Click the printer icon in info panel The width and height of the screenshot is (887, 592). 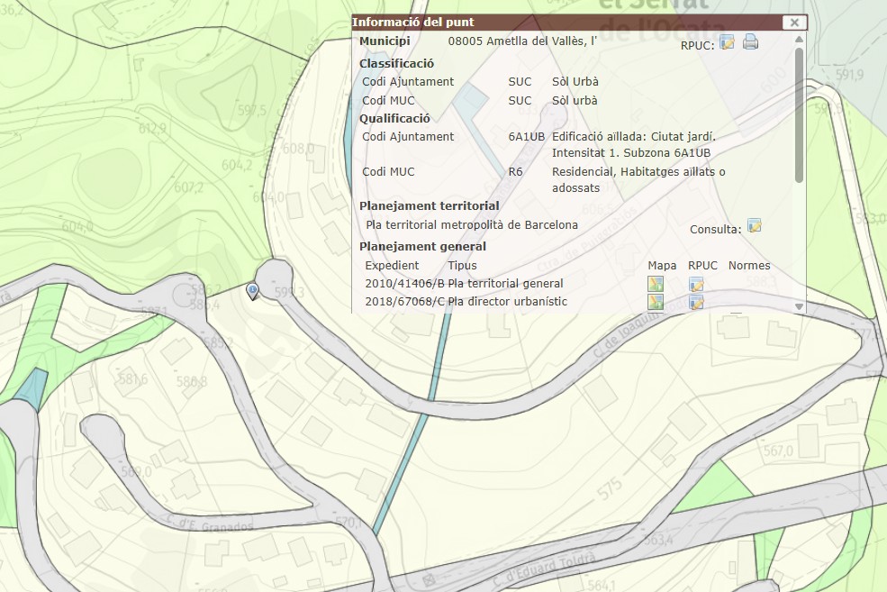coord(750,42)
